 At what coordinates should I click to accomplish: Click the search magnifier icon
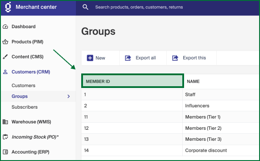(x=85, y=7)
